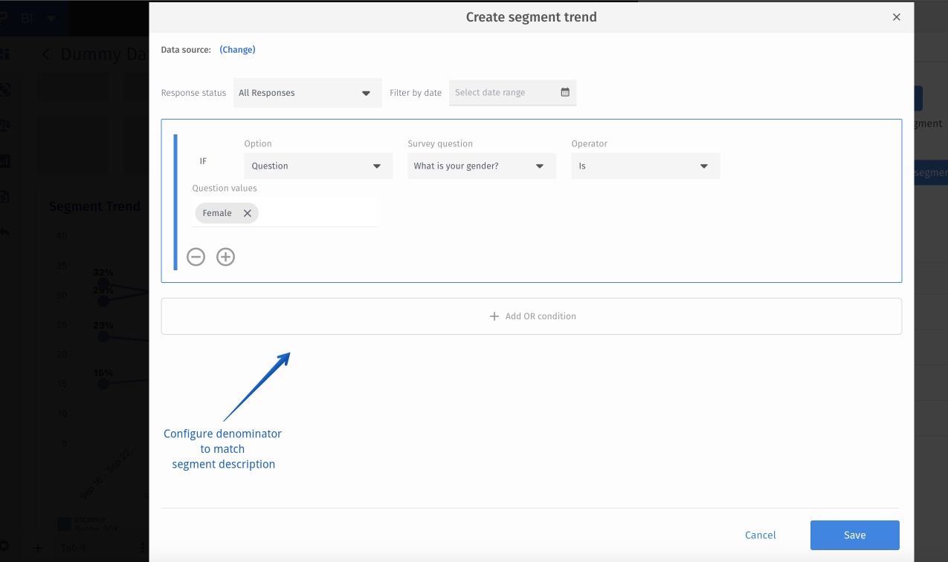Add an OR condition
This screenshot has width=948, height=562.
click(531, 316)
